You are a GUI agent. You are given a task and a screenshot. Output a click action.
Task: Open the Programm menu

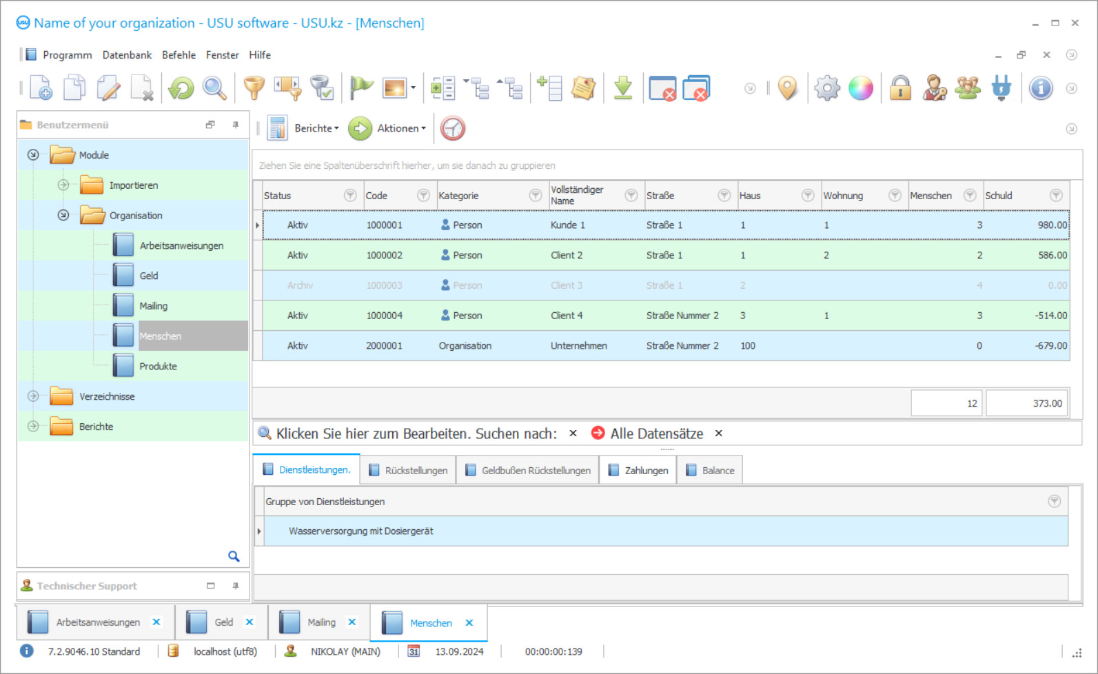coord(67,55)
